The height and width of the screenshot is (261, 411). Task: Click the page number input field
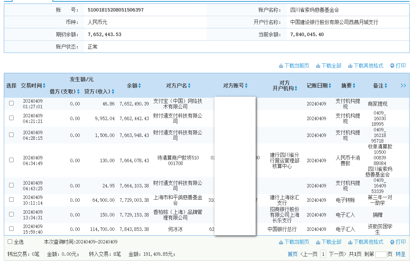(x=381, y=254)
